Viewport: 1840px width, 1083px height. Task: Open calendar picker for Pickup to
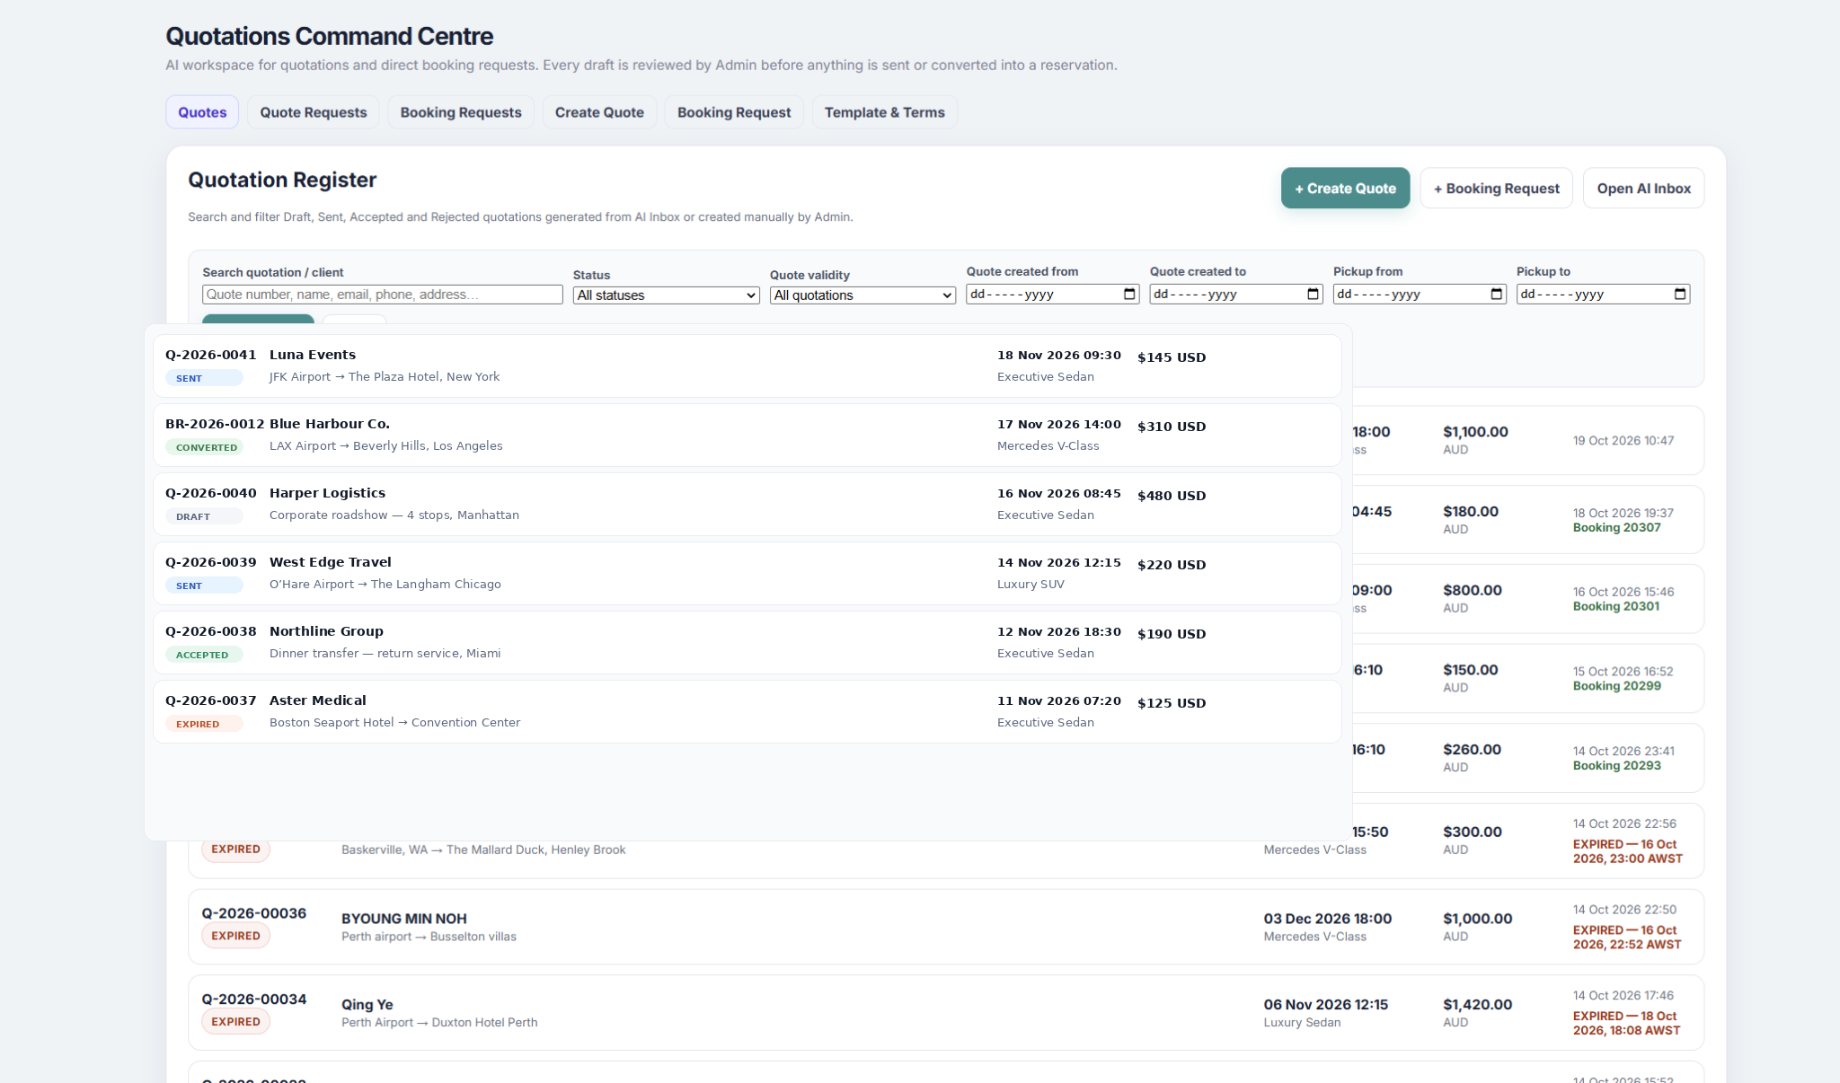pos(1679,295)
